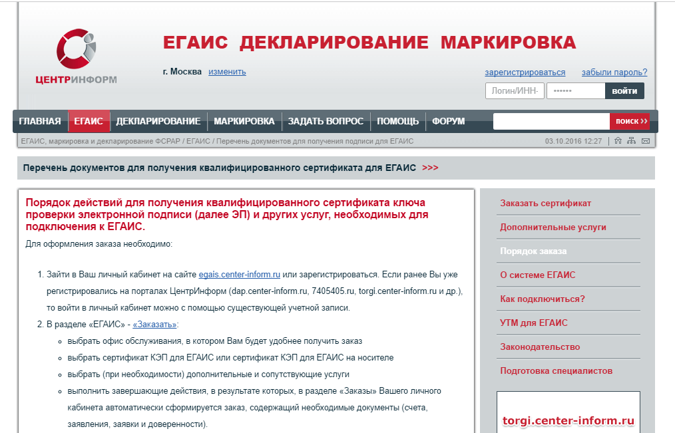Open Как подключиться? sidebar link
Image resolution: width=675 pixels, height=433 pixels.
(x=543, y=299)
